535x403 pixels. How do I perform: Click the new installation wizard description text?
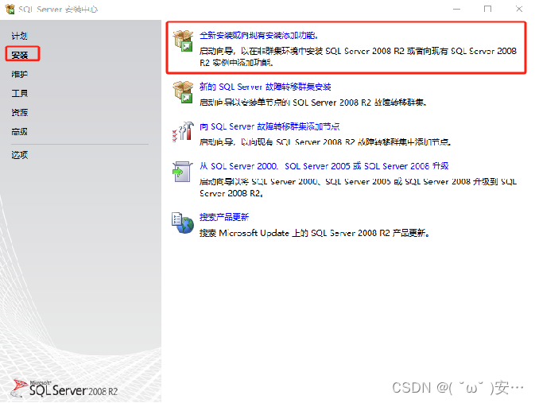tap(358, 56)
